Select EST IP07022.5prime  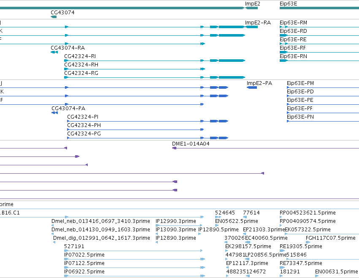tap(84, 255)
